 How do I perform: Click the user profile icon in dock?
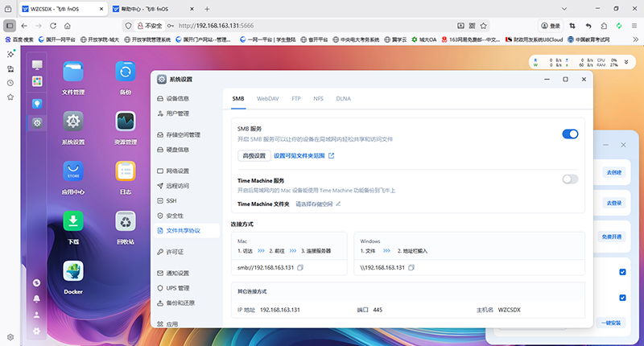click(36, 315)
